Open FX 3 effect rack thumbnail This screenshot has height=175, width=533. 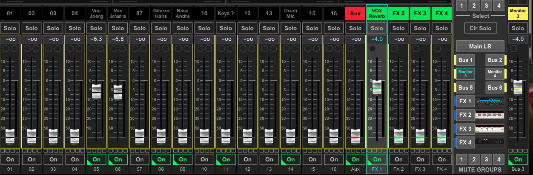(x=489, y=129)
